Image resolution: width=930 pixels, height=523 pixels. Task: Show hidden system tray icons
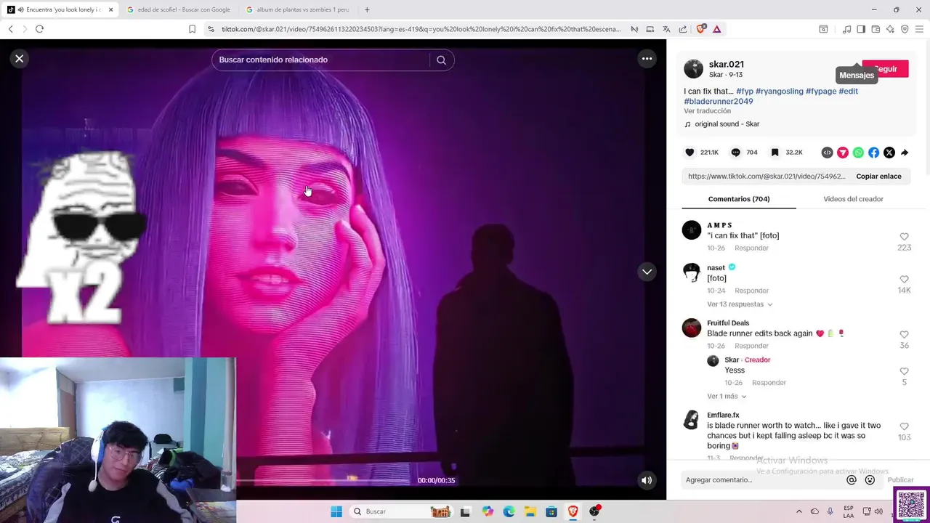click(x=799, y=511)
